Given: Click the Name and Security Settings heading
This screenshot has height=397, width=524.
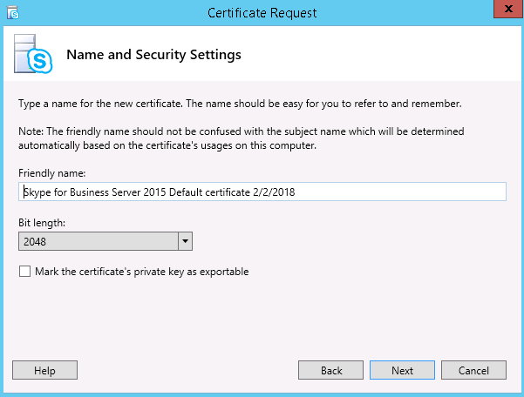Looking at the screenshot, I should pyautogui.click(x=153, y=55).
